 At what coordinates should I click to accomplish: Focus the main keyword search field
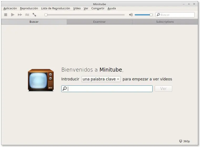[107, 88]
